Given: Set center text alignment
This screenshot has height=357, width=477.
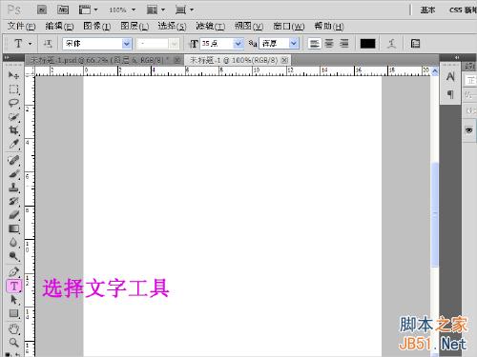Looking at the screenshot, I should pos(329,44).
